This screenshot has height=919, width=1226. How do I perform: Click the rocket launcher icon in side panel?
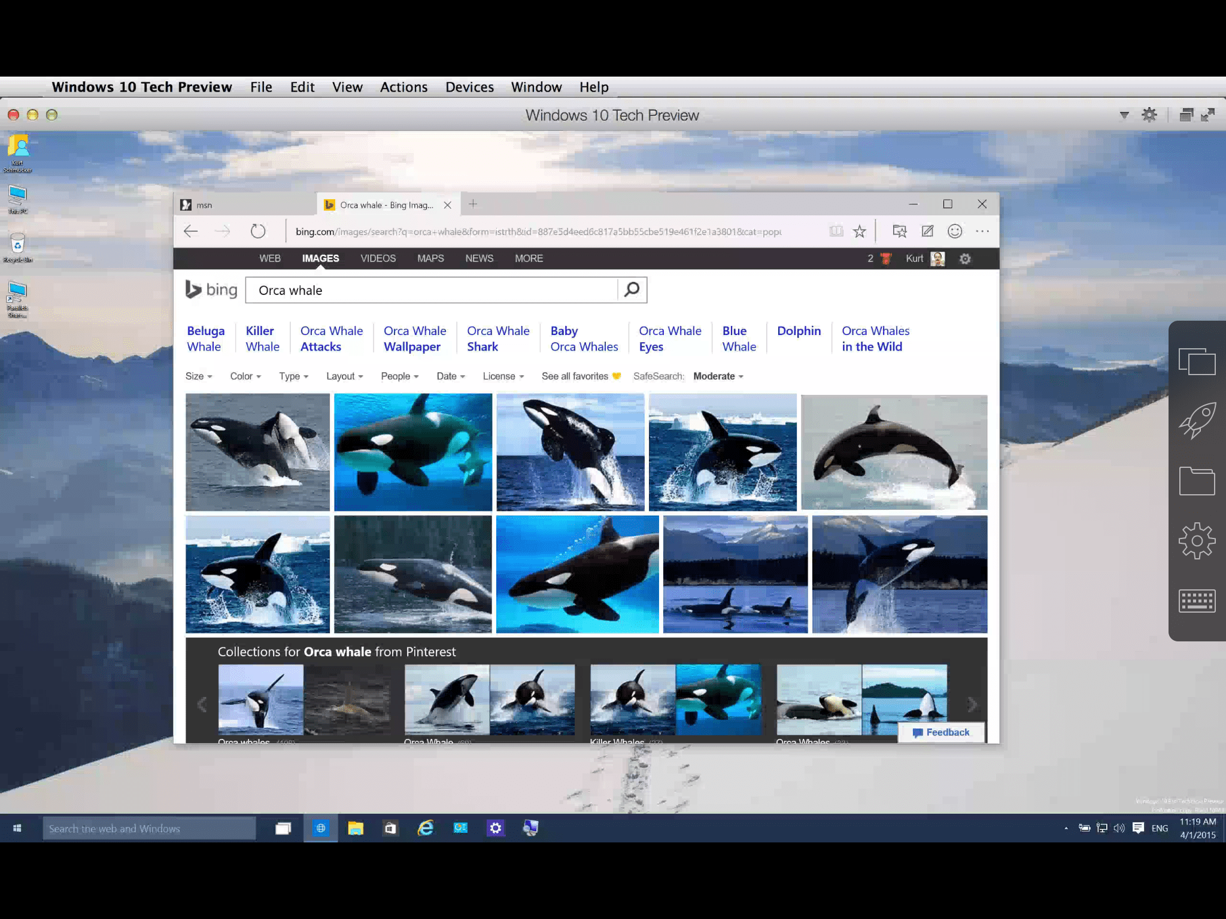[x=1197, y=420]
